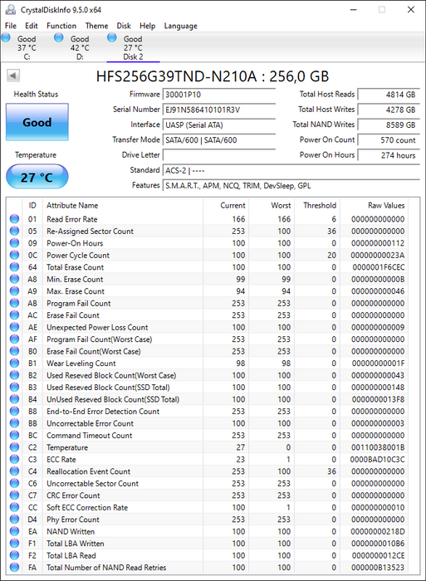Screen dimensions: 426x581
Task: Click the Firmware value field
Action: pyautogui.click(x=218, y=95)
